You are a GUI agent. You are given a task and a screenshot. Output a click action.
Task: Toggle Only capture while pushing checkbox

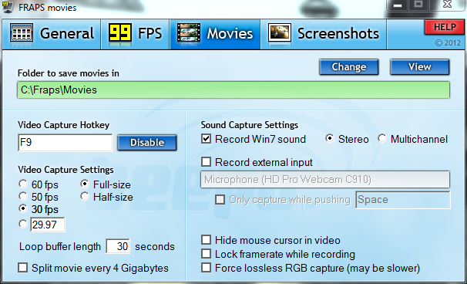point(220,199)
